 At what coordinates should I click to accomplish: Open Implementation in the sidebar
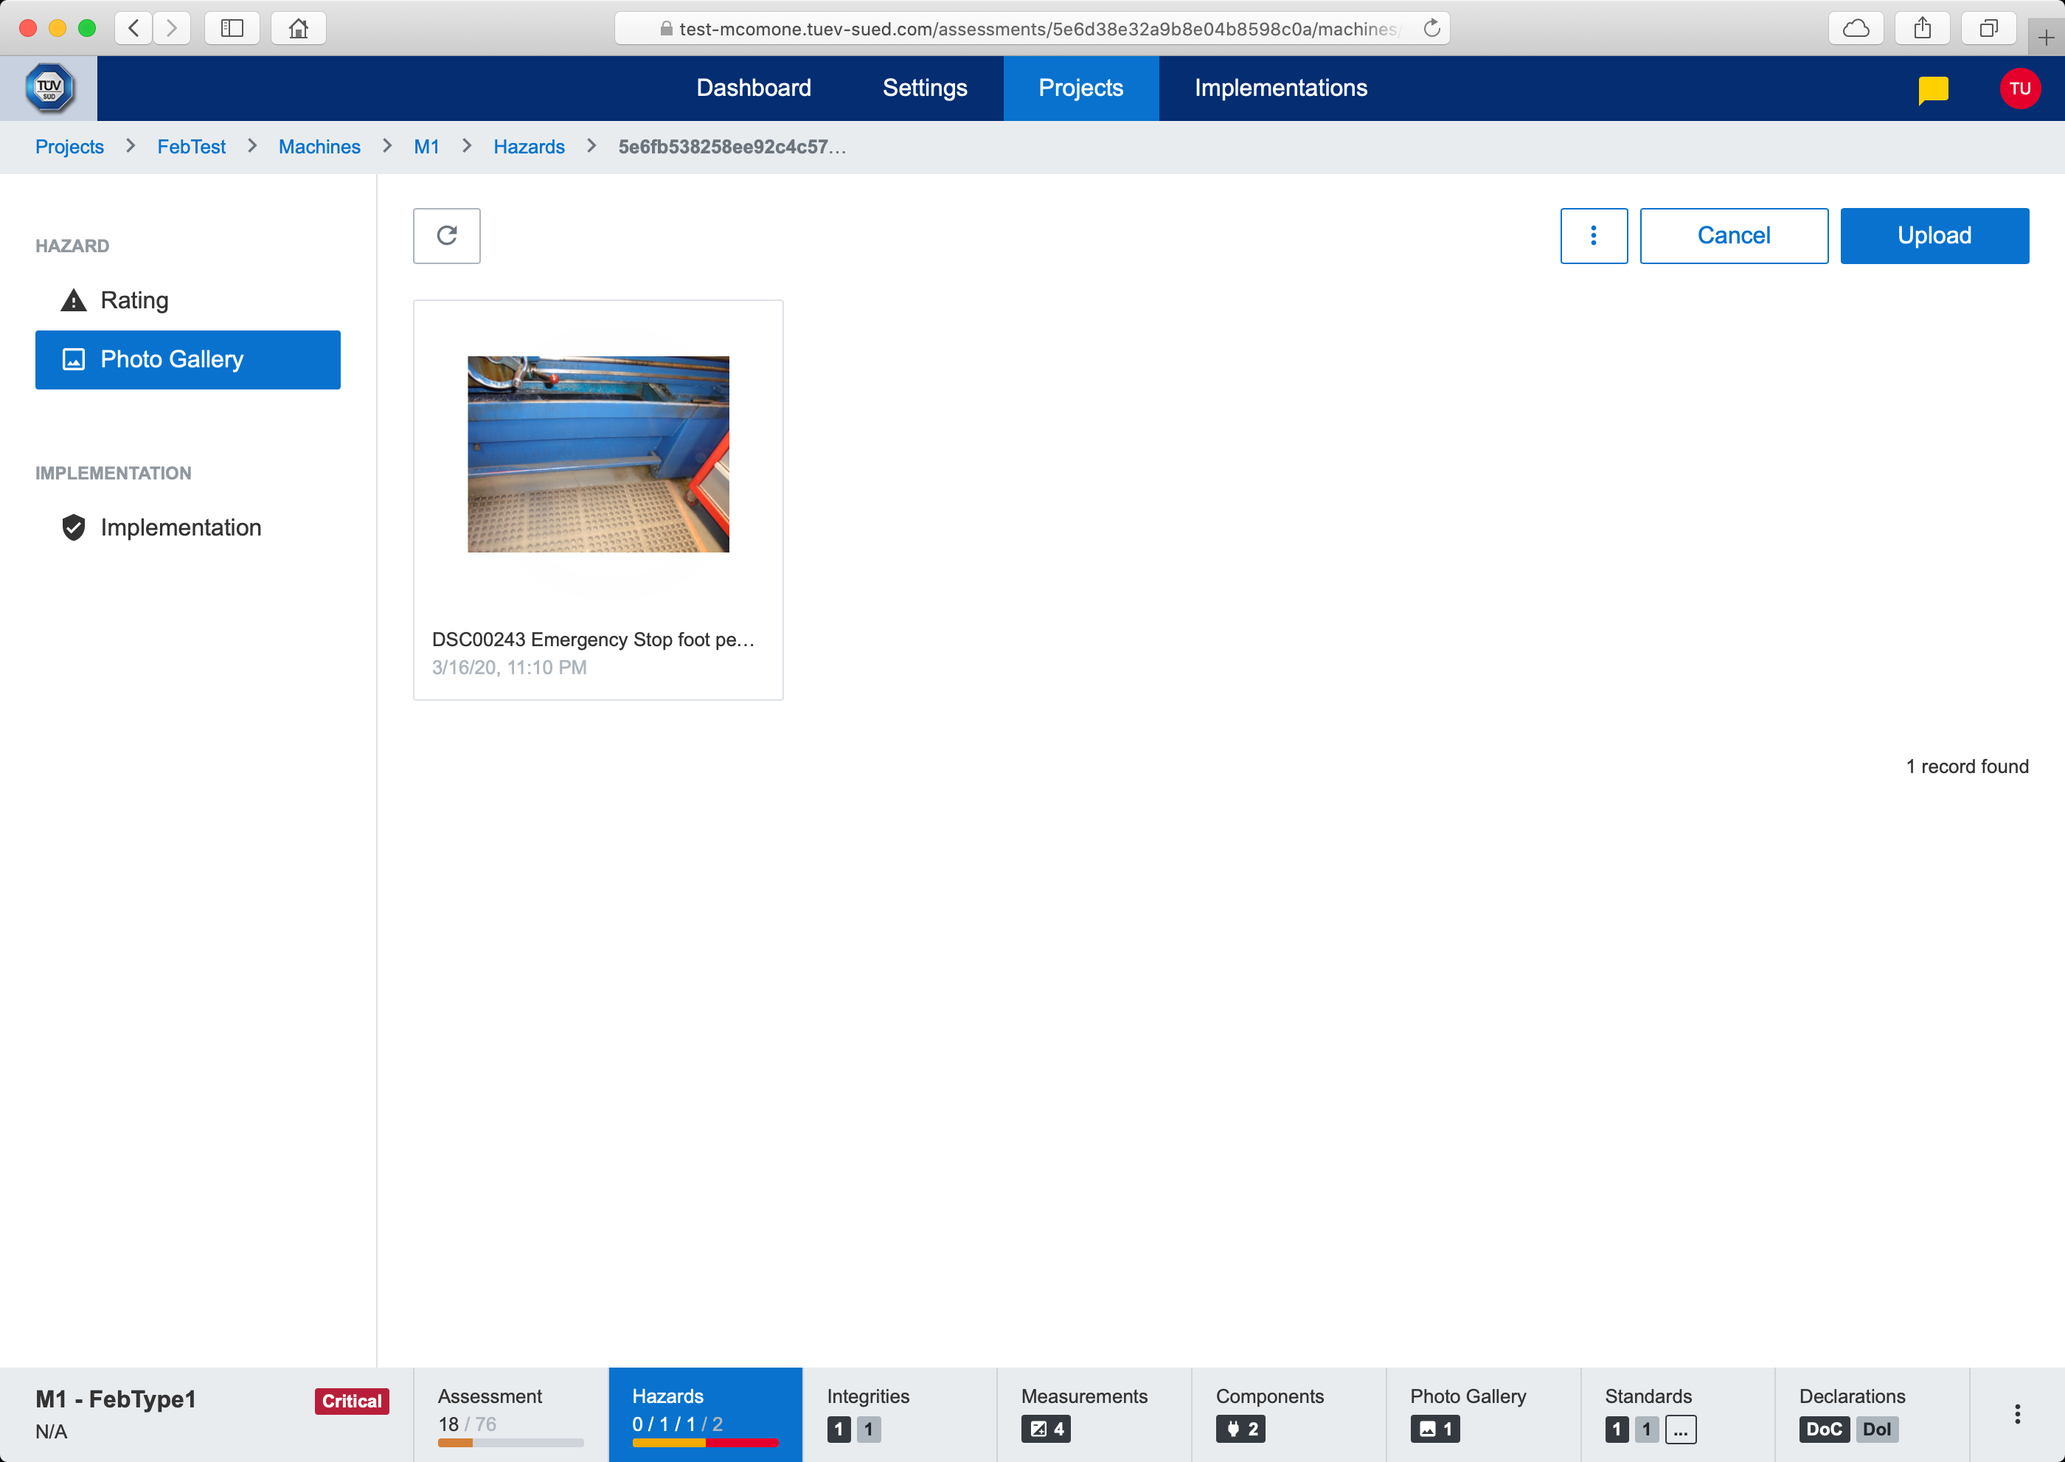tap(180, 527)
